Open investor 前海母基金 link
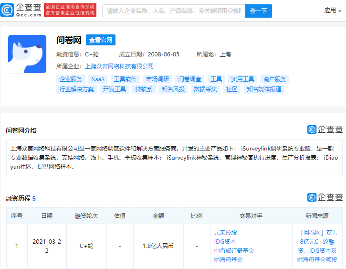Image resolution: width=346 pixels, height=269 pixels. pos(228,260)
